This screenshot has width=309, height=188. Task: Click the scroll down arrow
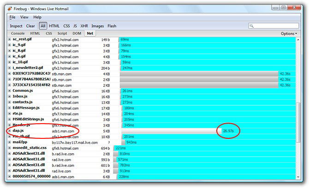click(298, 177)
